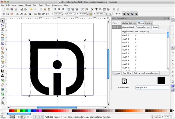Select the Node editing tool
The width and height of the screenshot is (175, 119).
click(x=3, y=25)
